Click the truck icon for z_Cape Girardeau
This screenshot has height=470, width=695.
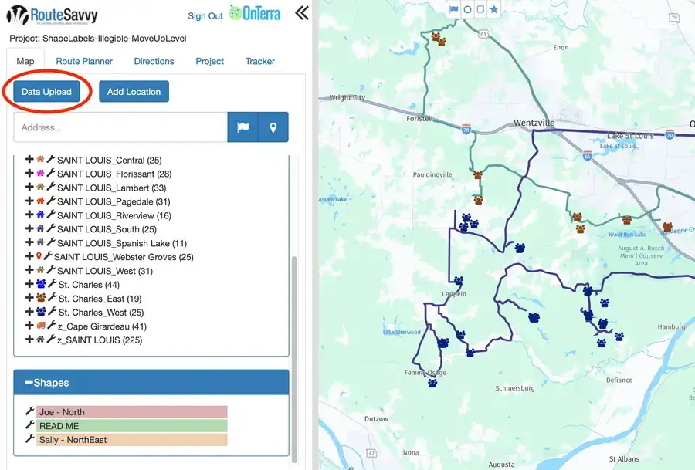[x=41, y=325]
